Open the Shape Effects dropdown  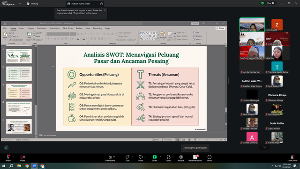pos(181,39)
